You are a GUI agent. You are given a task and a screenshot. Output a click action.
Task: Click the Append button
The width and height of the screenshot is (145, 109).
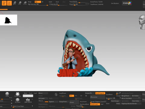[x=53, y=102]
